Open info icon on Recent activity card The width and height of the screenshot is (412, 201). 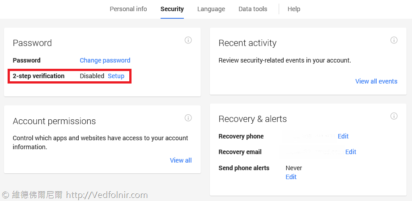[394, 40]
